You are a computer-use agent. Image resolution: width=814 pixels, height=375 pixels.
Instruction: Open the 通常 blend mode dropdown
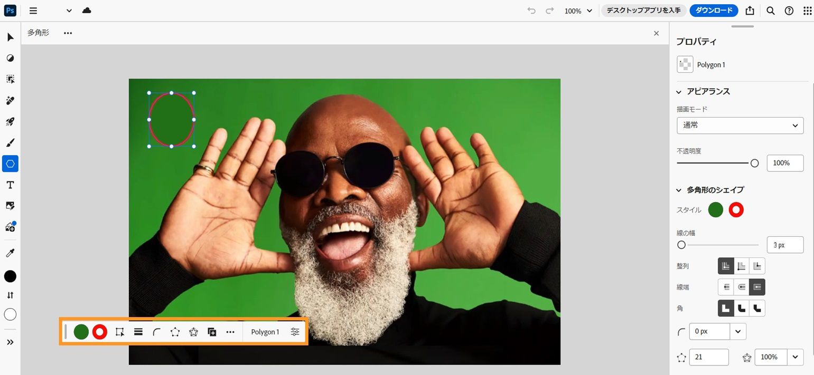(x=740, y=126)
